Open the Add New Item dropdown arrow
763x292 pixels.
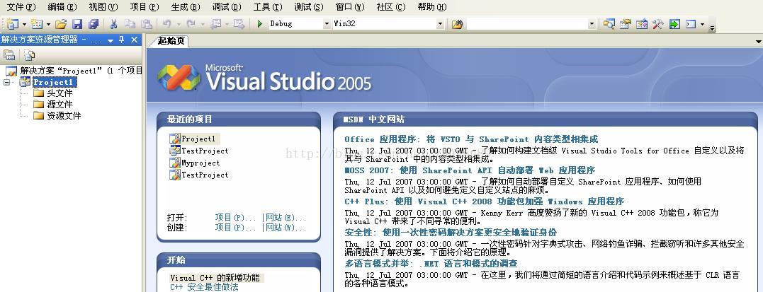[x=47, y=24]
